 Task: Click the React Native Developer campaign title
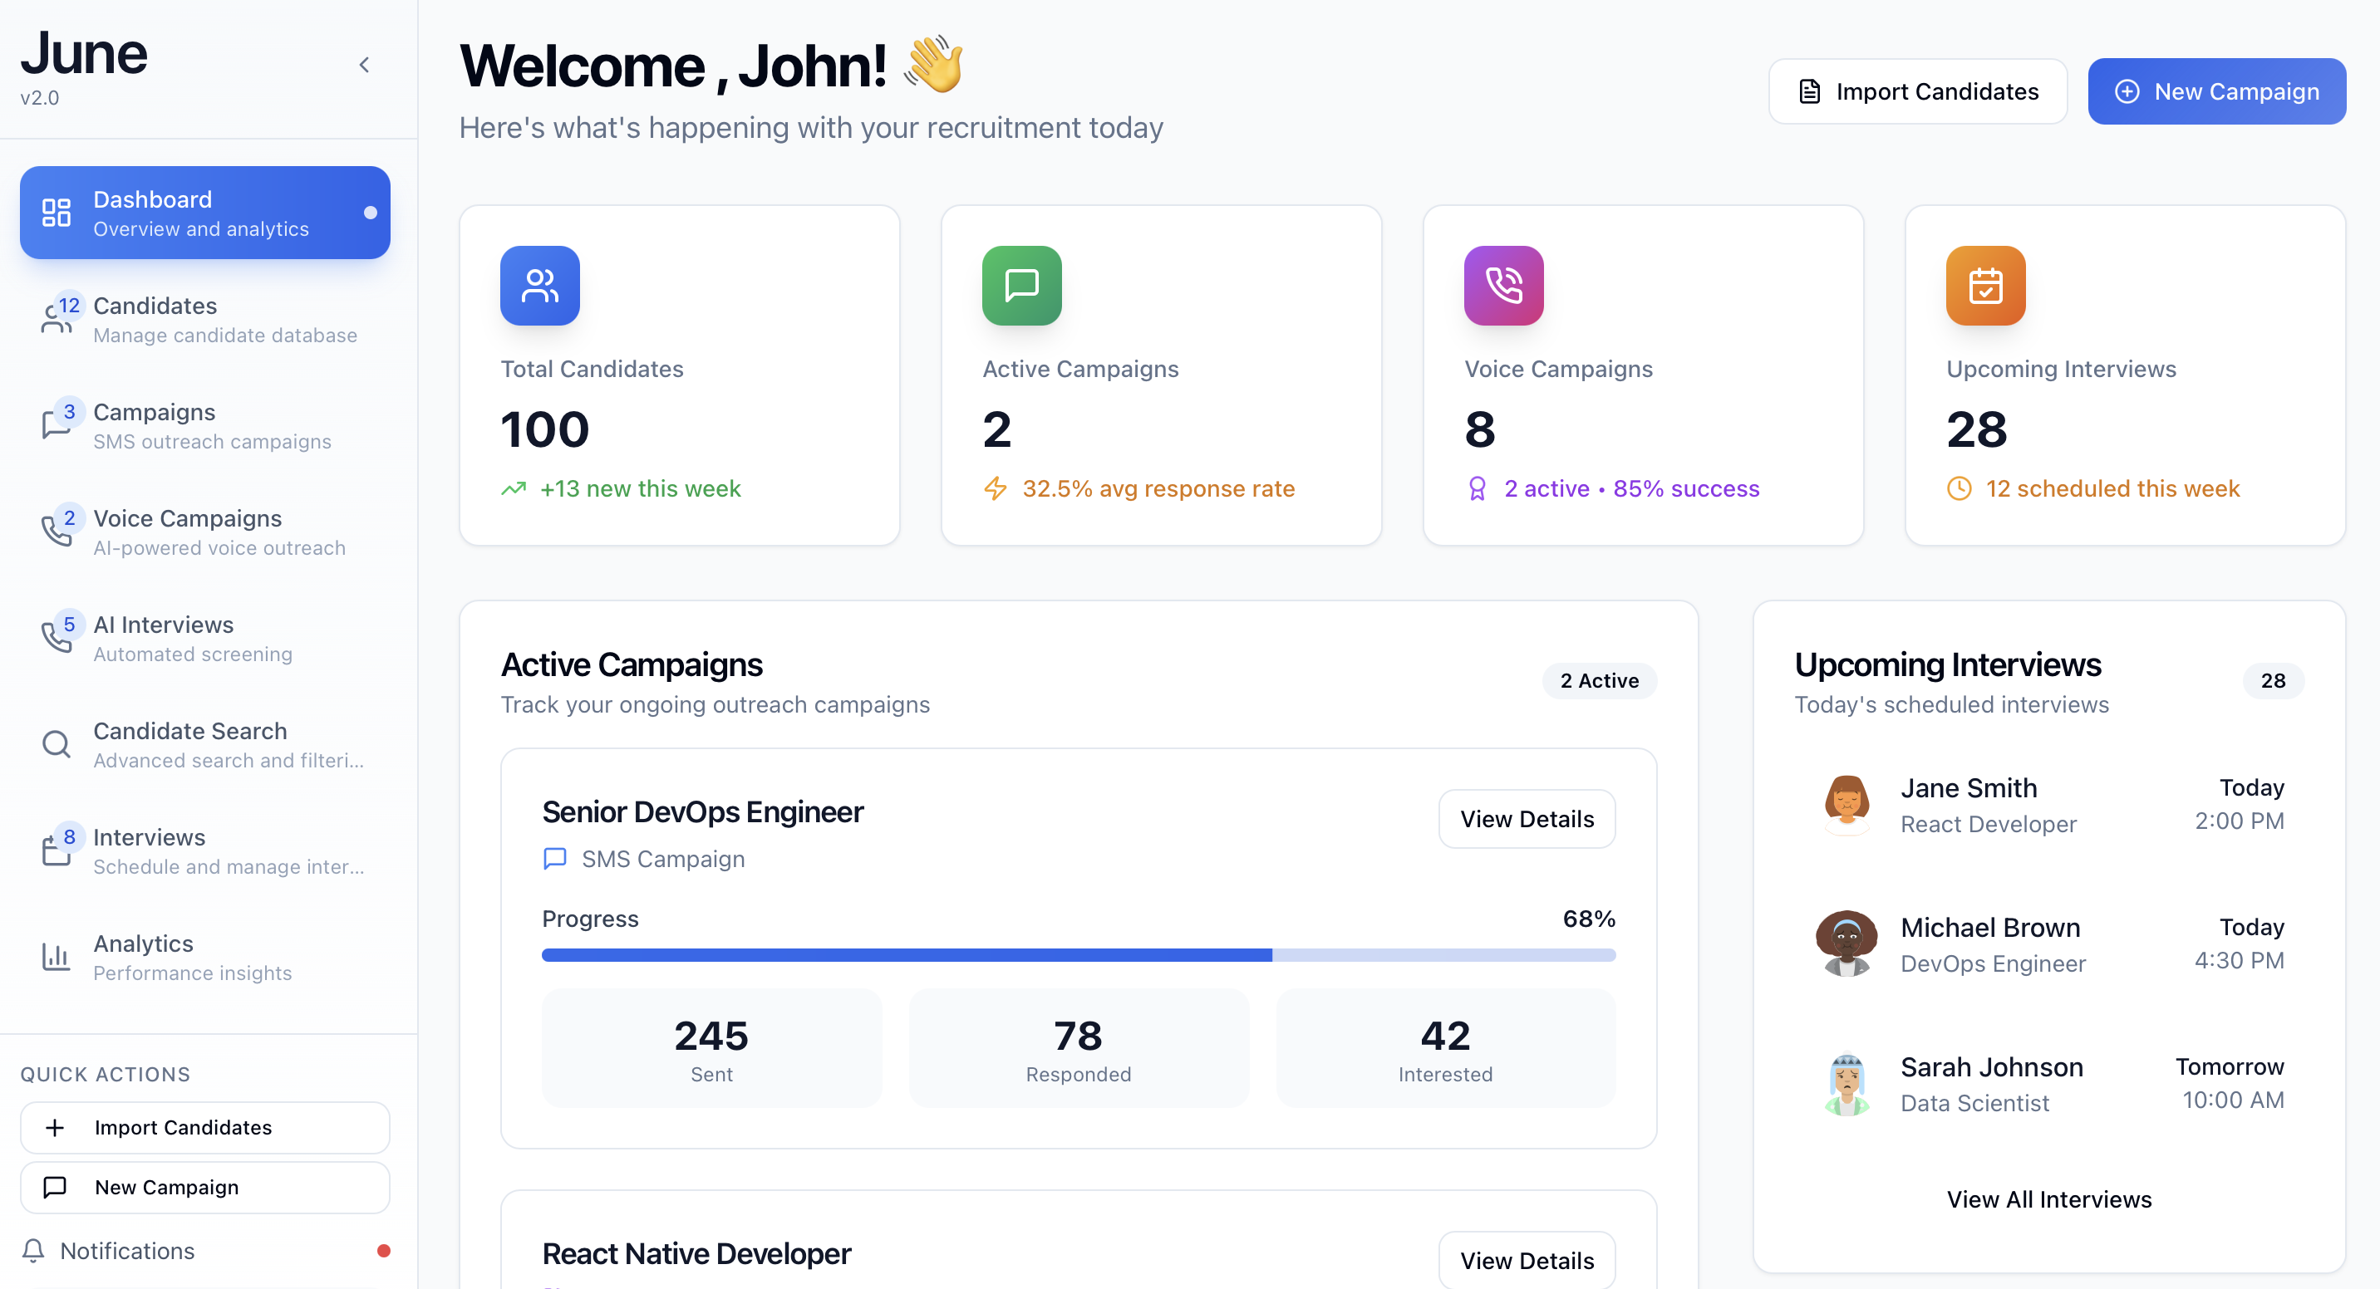696,1253
